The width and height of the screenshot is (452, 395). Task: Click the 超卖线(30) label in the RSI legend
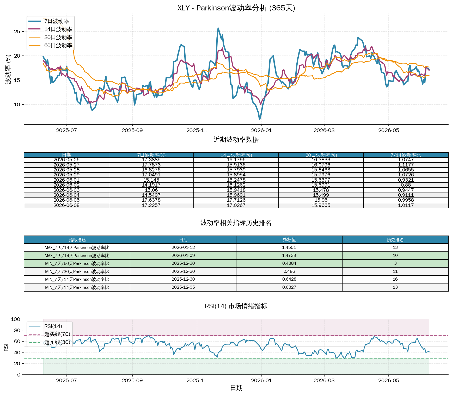pos(57,342)
